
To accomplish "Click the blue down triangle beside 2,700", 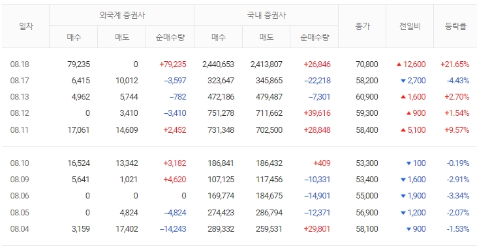I will click(403, 81).
